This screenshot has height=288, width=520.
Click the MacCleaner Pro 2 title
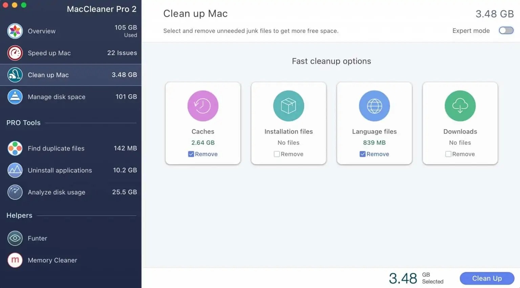coord(102,9)
